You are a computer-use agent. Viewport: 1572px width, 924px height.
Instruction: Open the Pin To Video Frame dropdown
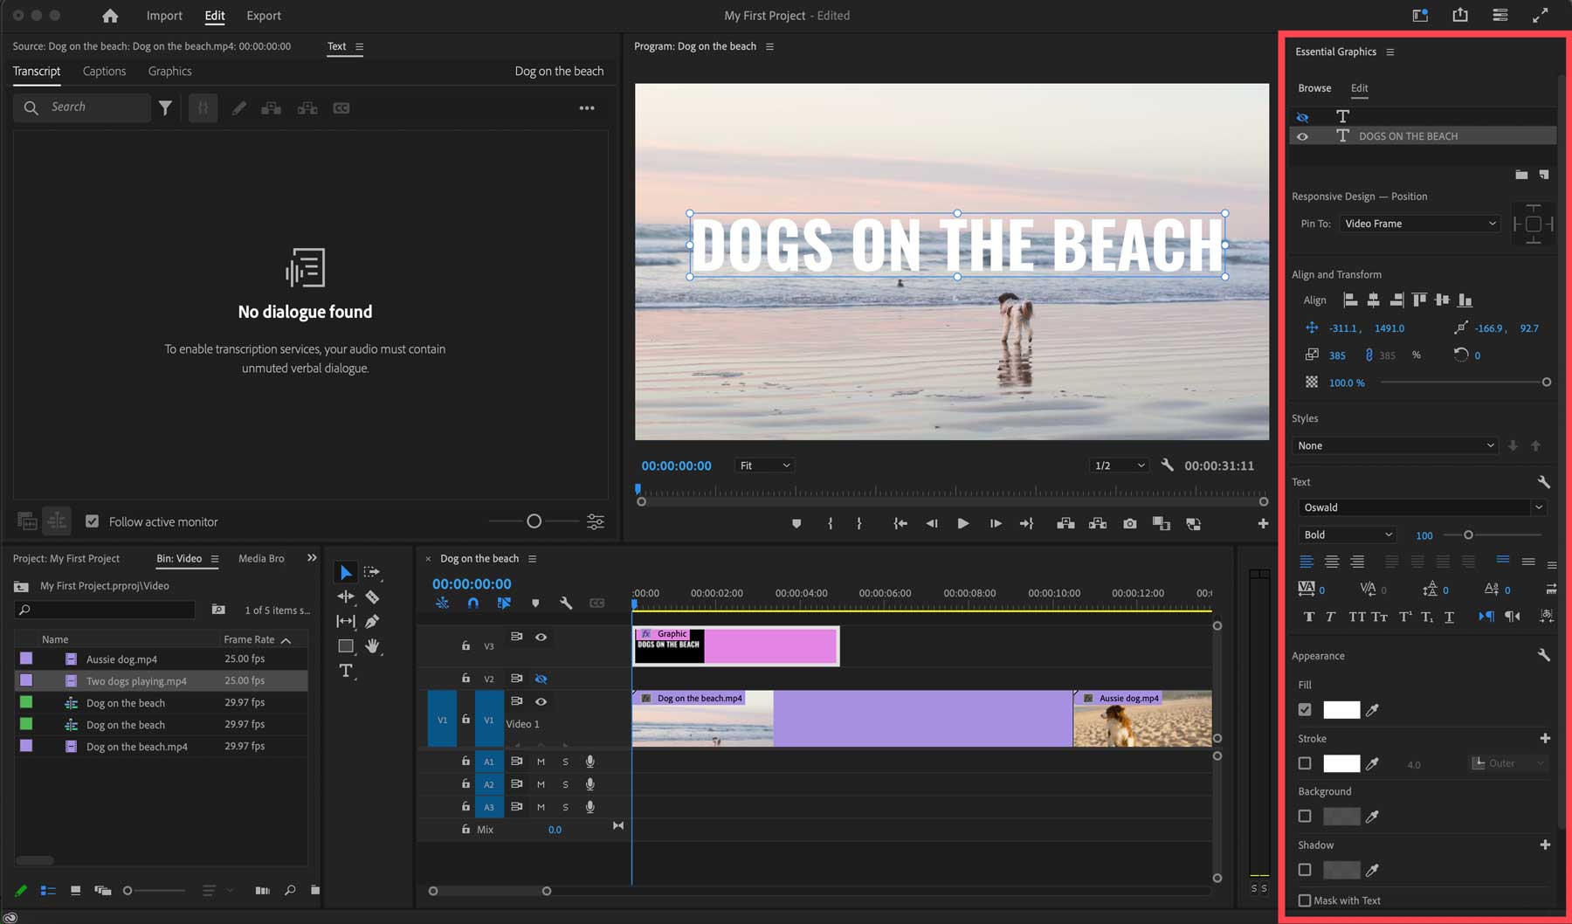pyautogui.click(x=1420, y=224)
